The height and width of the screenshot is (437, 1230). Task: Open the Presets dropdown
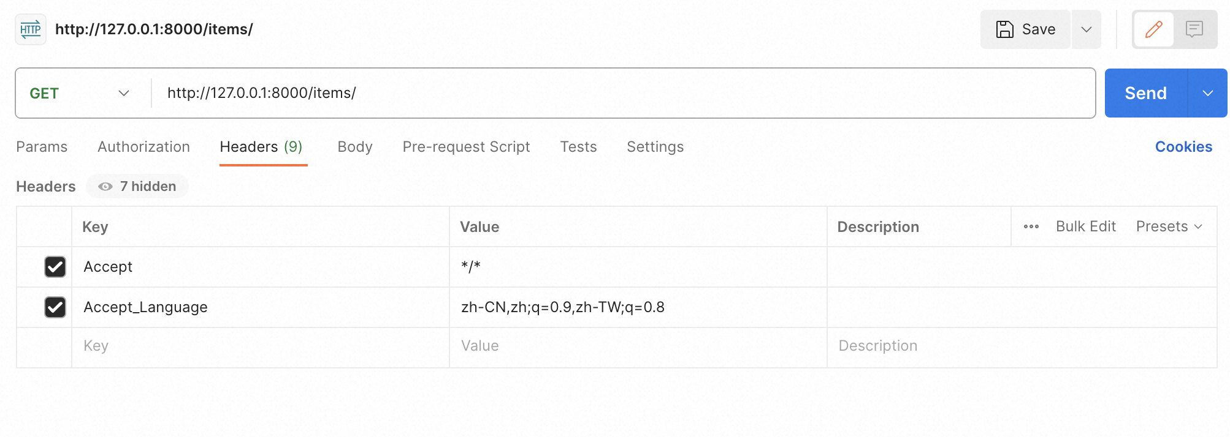tap(1169, 226)
